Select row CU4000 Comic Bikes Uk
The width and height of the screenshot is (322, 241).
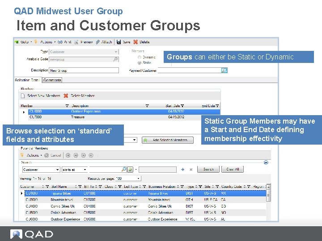tap(145, 206)
